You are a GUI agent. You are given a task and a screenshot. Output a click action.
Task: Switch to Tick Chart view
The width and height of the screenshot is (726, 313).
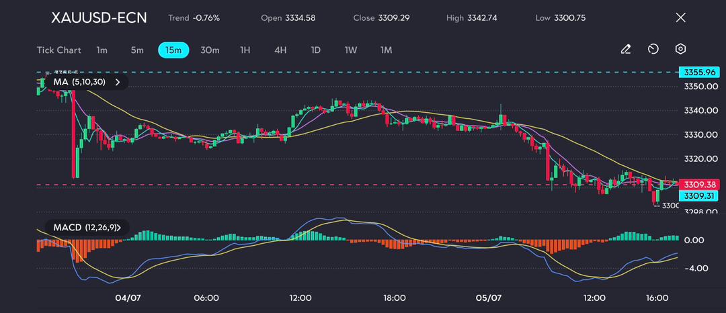pyautogui.click(x=58, y=50)
